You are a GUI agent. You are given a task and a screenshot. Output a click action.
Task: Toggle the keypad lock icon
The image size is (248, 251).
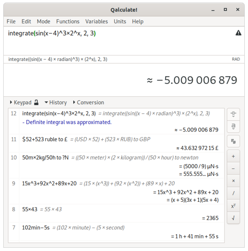click(36, 102)
